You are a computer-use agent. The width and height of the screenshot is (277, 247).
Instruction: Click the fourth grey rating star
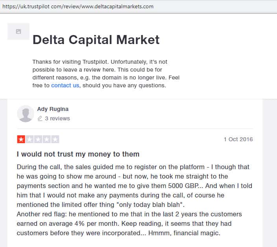tap(46, 139)
